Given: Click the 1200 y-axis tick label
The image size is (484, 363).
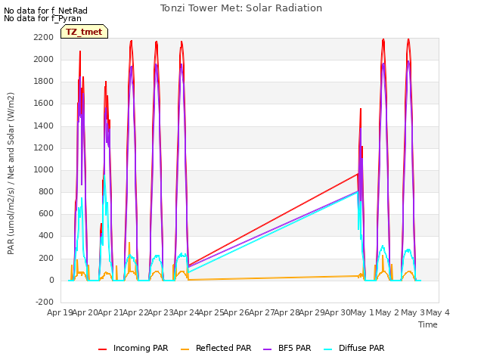Looking at the screenshot, I should [x=44, y=147].
